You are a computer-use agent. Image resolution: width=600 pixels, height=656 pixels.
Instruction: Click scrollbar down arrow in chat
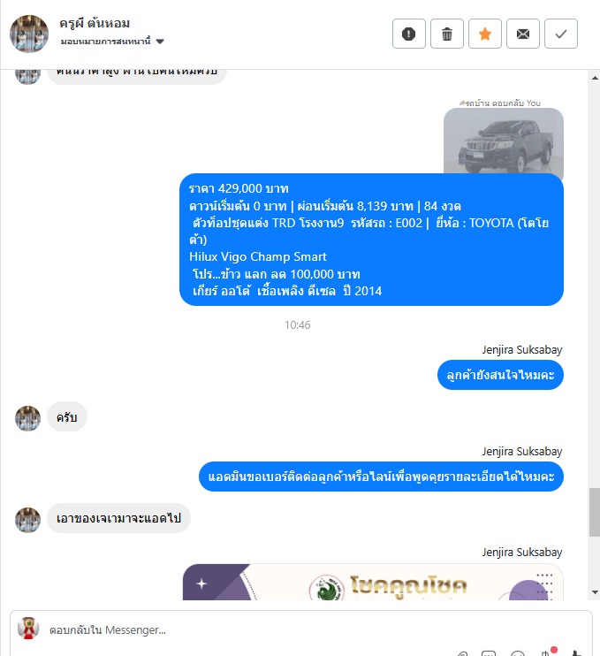595,592
